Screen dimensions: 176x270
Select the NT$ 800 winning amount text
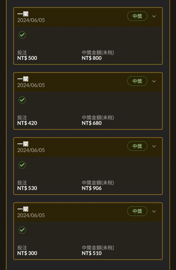coord(92,58)
